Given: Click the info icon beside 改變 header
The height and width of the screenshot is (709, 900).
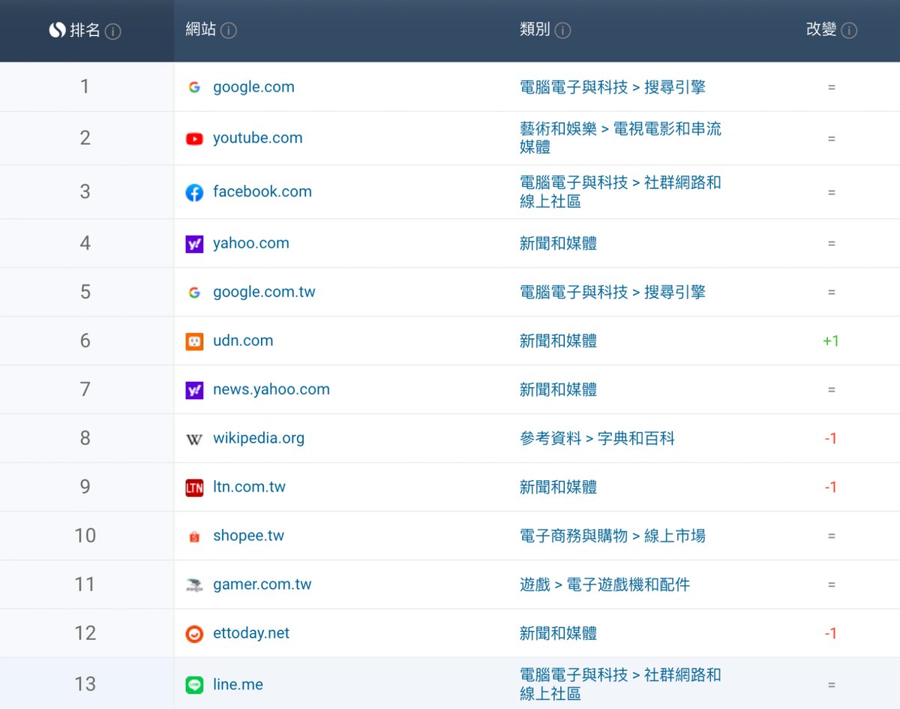Looking at the screenshot, I should (849, 31).
